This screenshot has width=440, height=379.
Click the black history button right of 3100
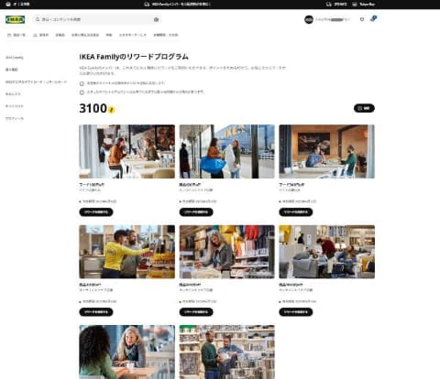364,108
